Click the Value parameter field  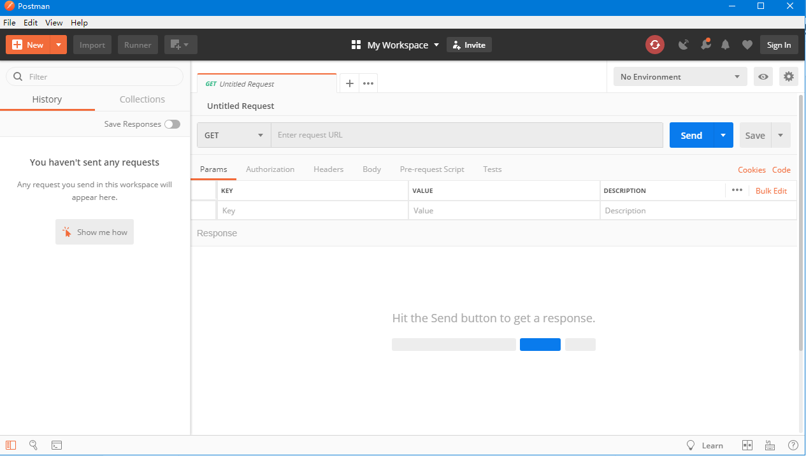(504, 211)
